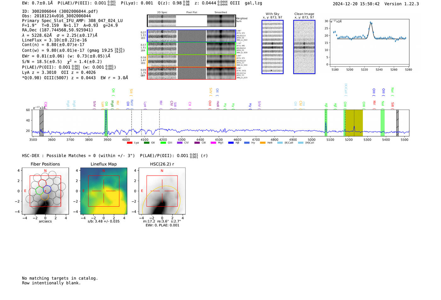Viewport: 441px width, 300px height.
Task: Click the λ = 5228.62Å line
Action: (60, 35)
